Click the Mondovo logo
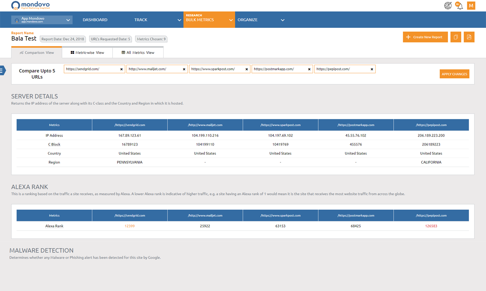 pos(31,5)
